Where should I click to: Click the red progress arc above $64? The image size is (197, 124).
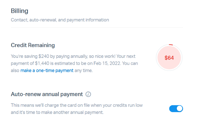pos(171,45)
